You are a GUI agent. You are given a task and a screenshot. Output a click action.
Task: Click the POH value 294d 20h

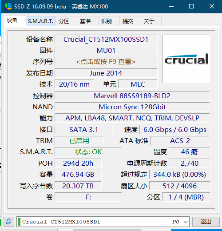(78, 163)
